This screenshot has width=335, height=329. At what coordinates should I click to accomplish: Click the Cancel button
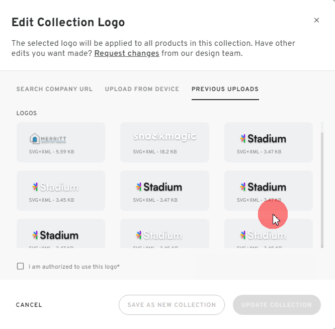click(29, 305)
